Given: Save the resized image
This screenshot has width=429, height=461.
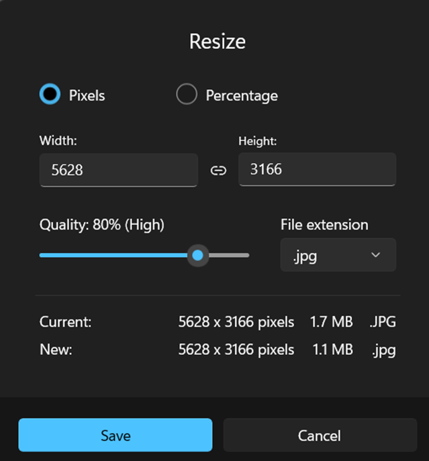Looking at the screenshot, I should click(115, 435).
